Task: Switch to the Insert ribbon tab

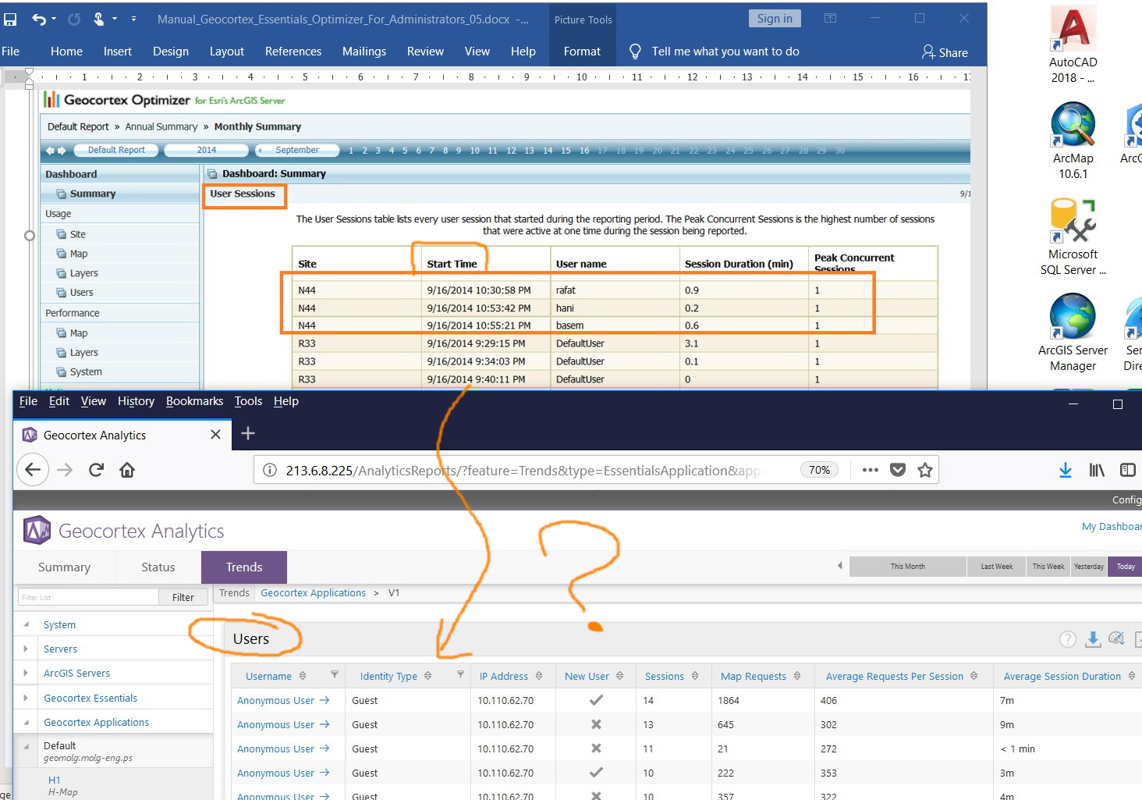Action: pos(118,52)
